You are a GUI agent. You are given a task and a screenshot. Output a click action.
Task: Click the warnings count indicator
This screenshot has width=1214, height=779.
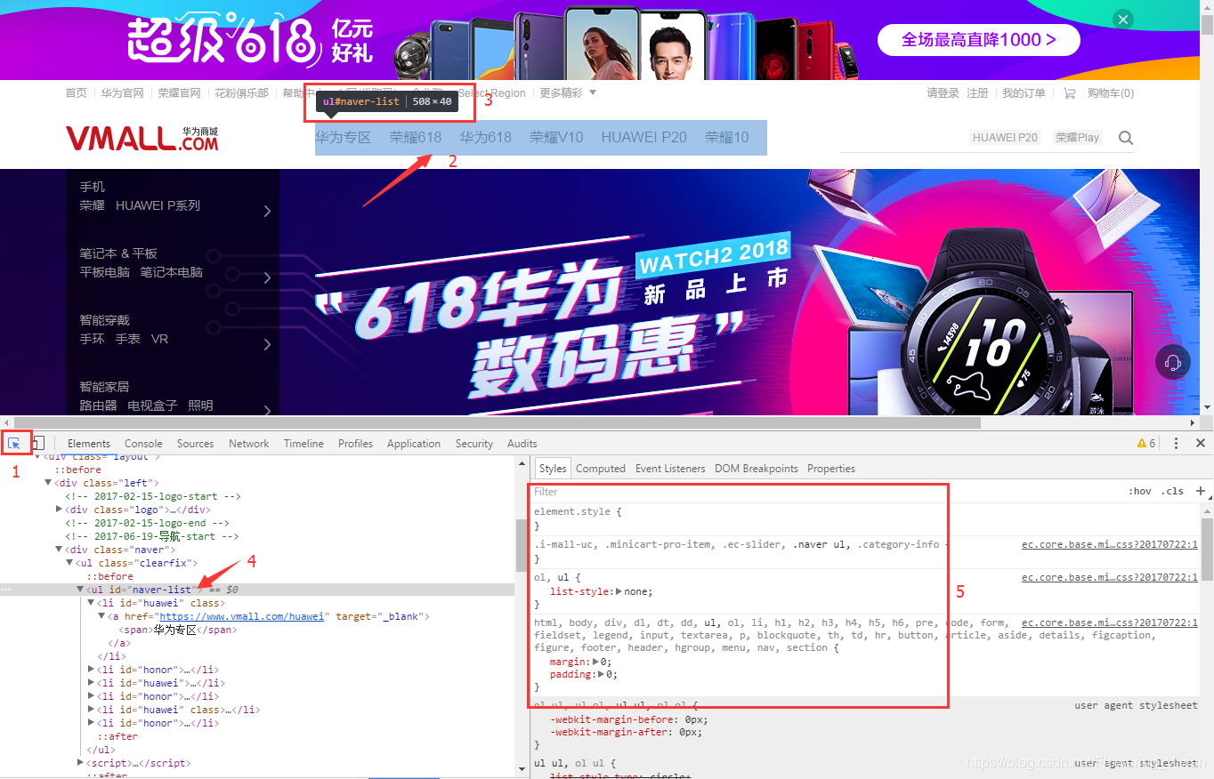[1146, 443]
